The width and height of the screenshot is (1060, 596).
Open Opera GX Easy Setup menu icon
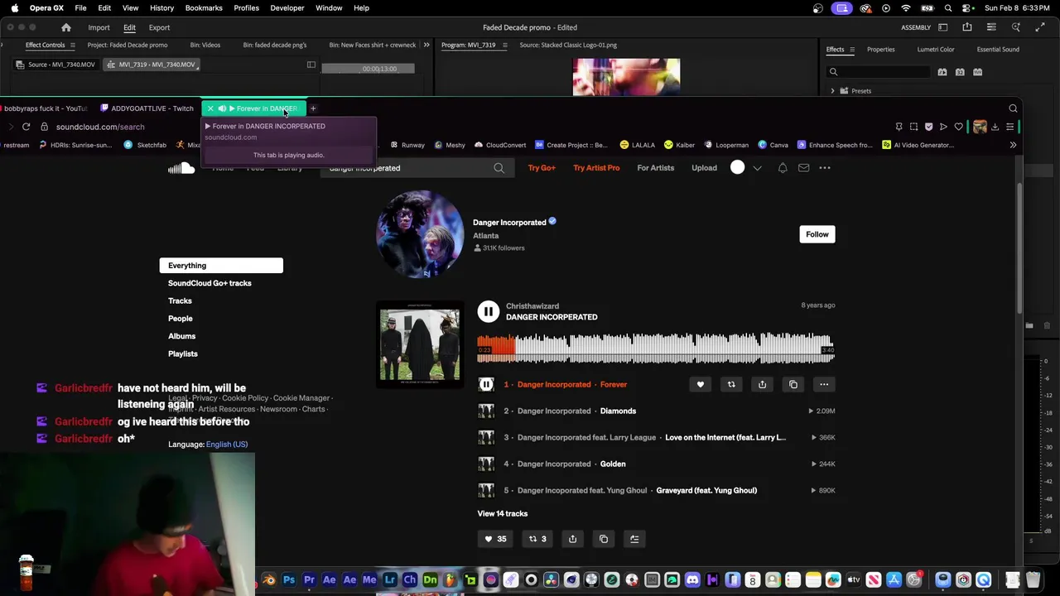click(x=1010, y=127)
